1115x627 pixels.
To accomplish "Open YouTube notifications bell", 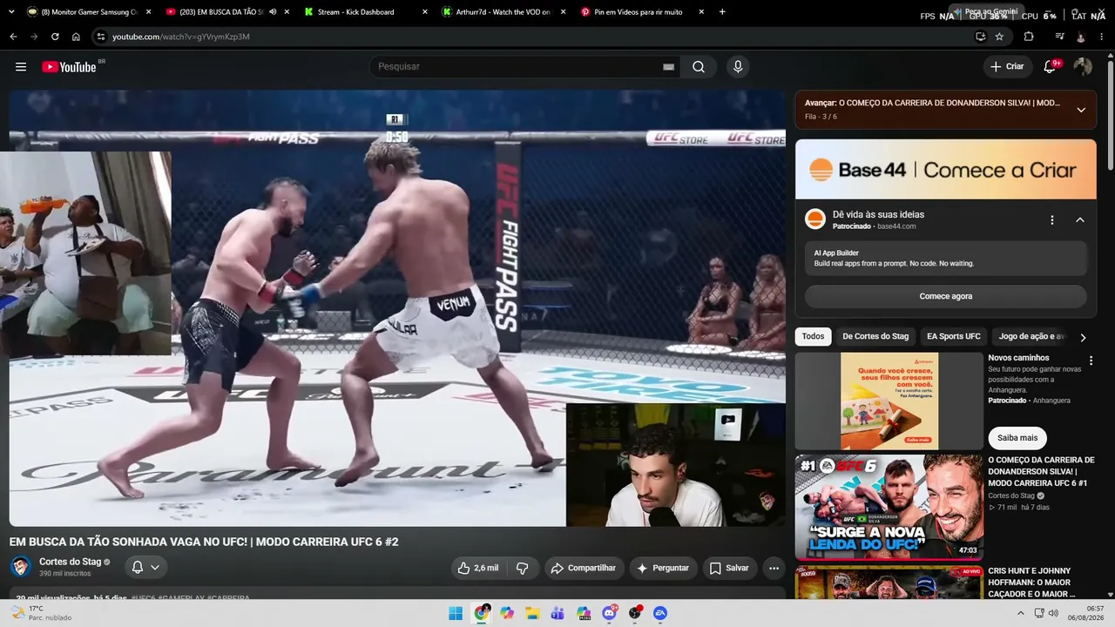I will pyautogui.click(x=1051, y=67).
